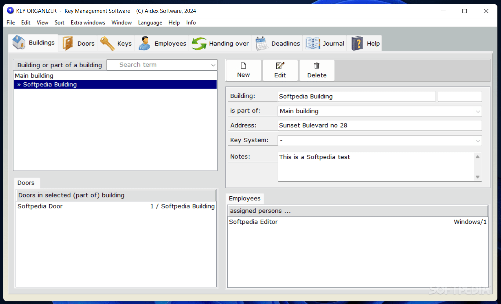Delete the selected building entry
Screen dimensions: 501x304
[317, 70]
